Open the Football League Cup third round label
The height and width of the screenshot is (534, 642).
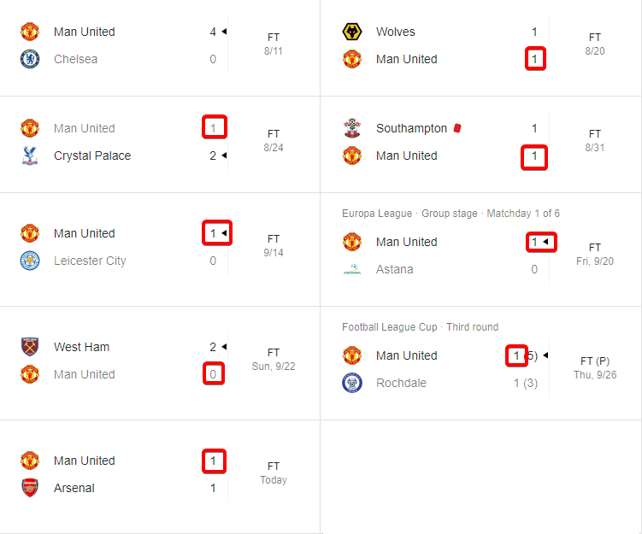click(x=420, y=327)
